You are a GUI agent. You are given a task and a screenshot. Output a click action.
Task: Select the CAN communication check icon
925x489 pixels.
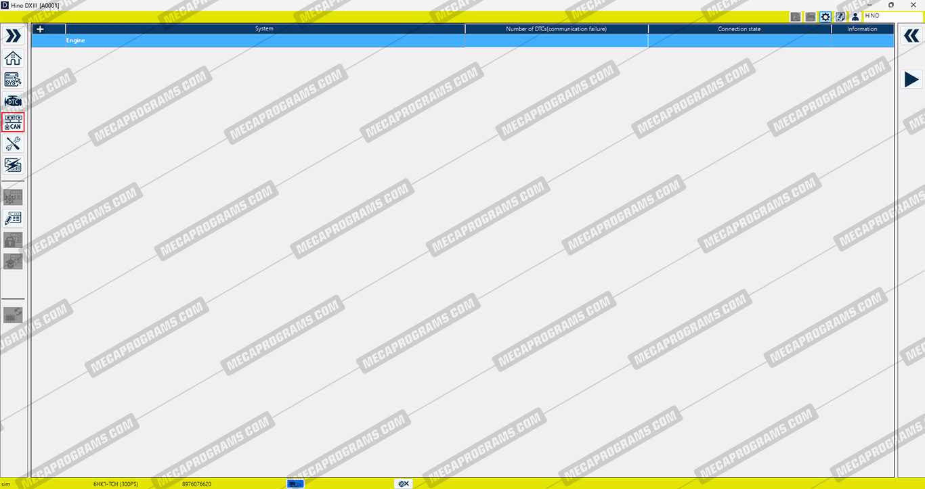pos(13,122)
